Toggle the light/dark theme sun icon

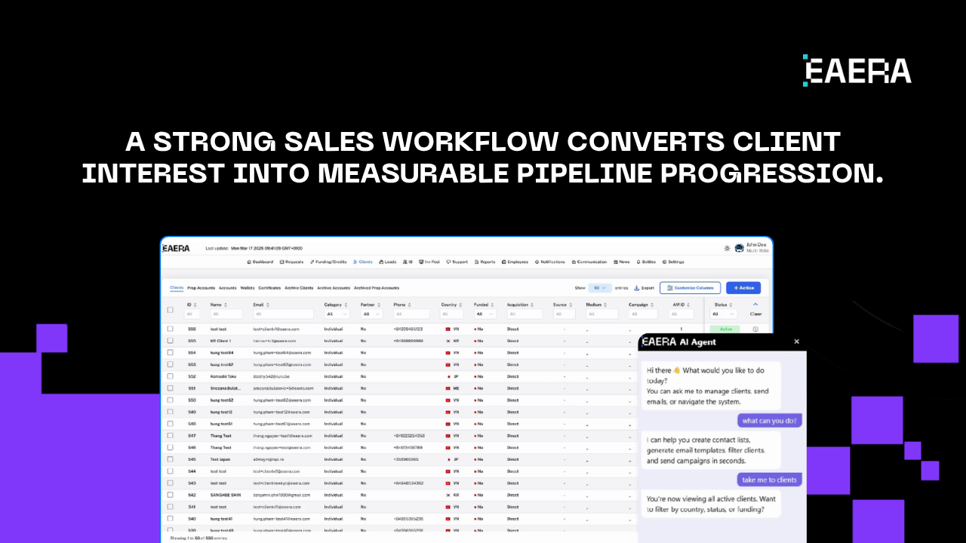(x=727, y=247)
